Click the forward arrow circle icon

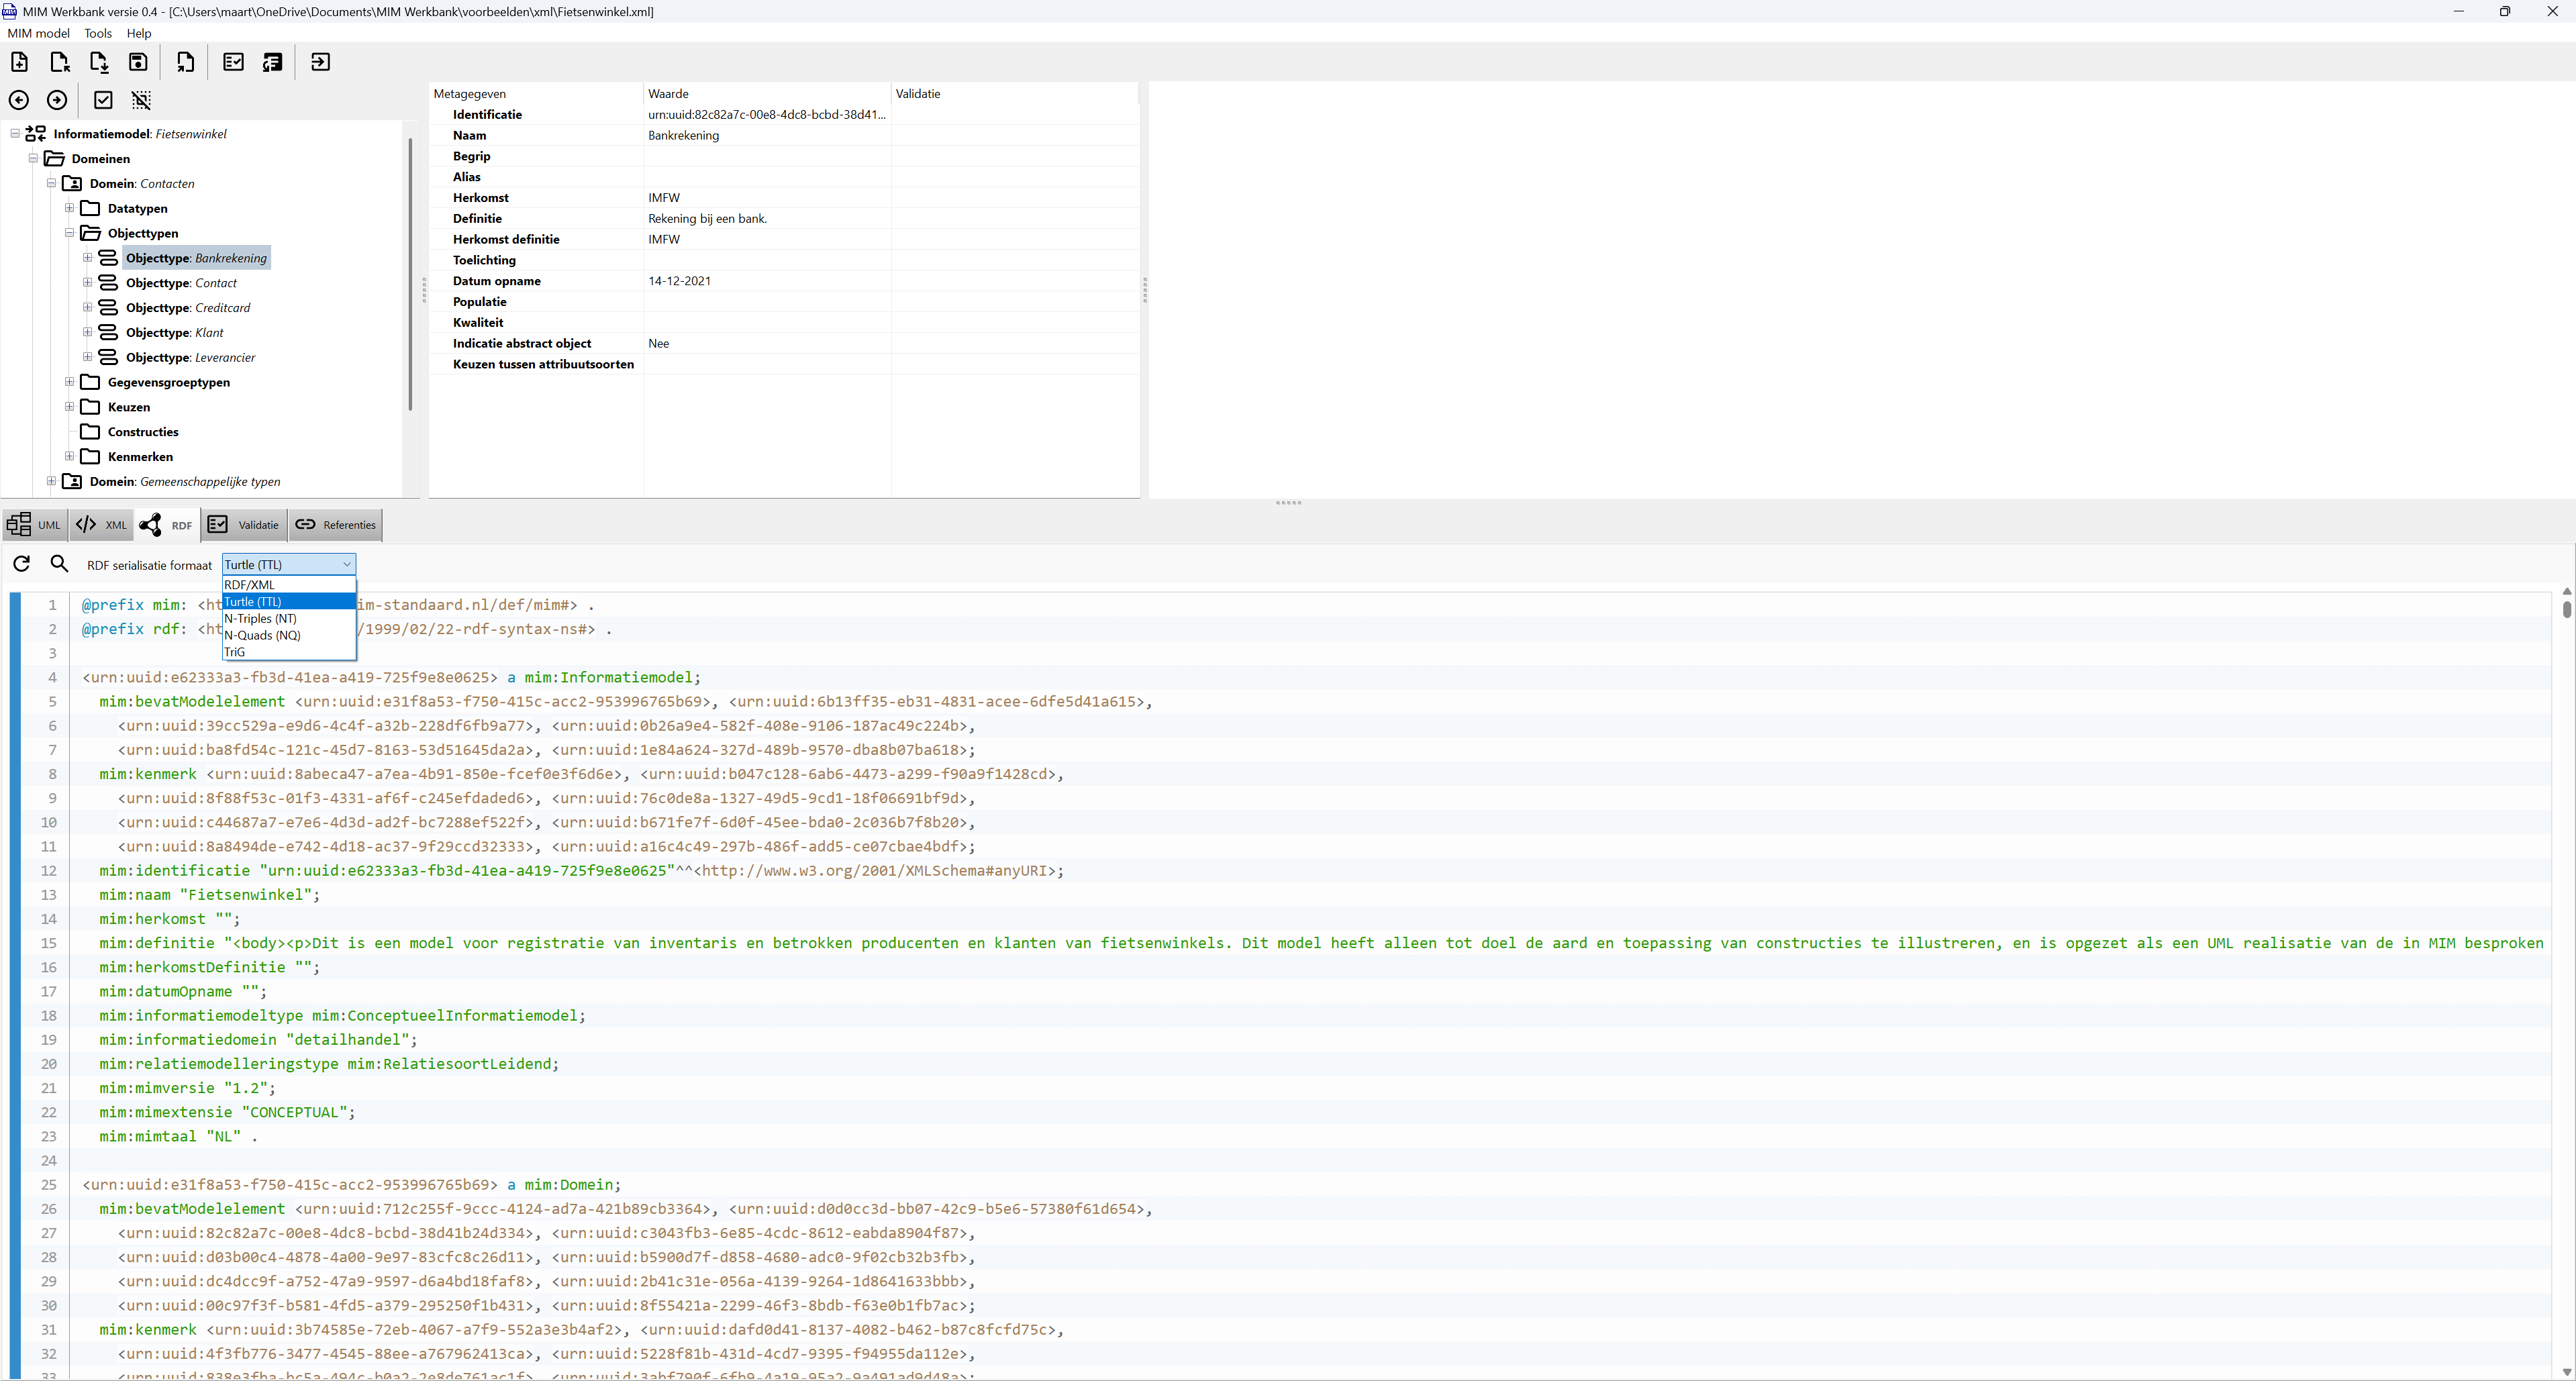(57, 100)
